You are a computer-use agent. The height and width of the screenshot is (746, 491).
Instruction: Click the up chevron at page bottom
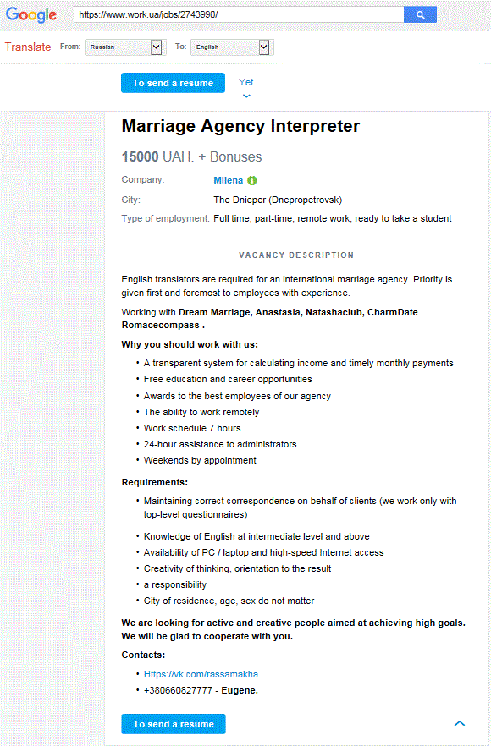[459, 723]
